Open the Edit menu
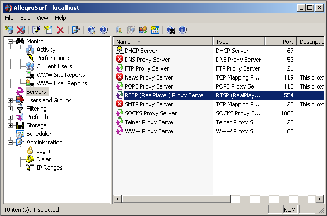Viewport: 327px width, 216px height. click(x=25, y=18)
